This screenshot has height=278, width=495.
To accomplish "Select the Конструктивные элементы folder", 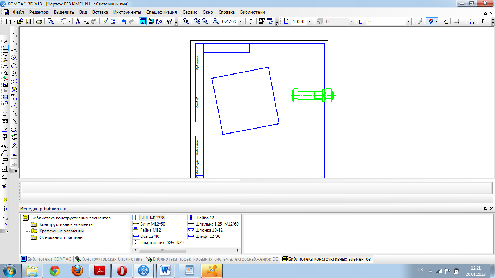I will click(66, 224).
